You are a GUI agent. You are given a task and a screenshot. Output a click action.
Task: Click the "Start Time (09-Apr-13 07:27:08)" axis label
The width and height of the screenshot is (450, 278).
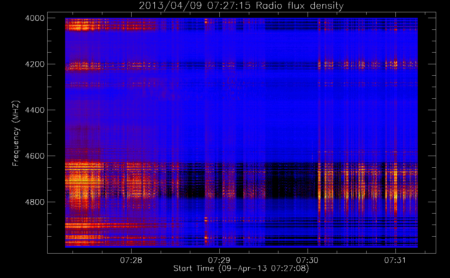tap(241, 269)
